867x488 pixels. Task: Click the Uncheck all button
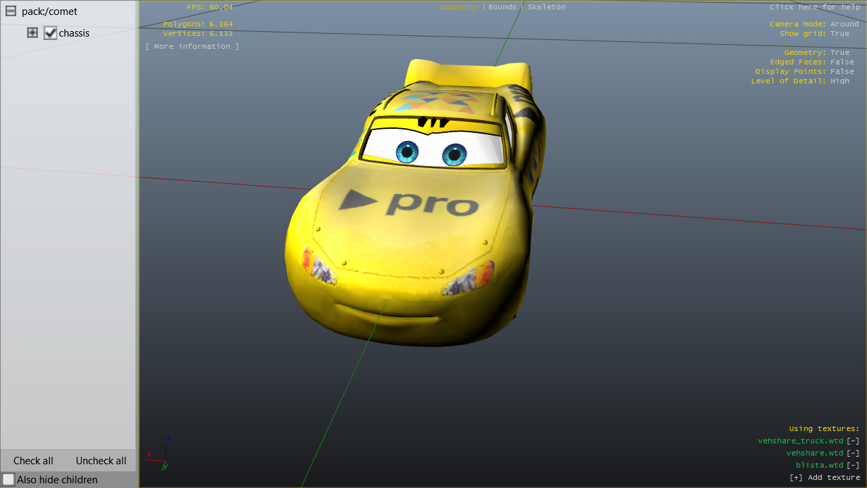click(x=101, y=460)
